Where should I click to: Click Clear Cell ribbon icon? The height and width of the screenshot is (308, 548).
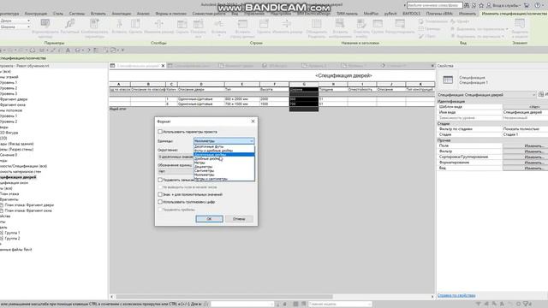[361, 24]
